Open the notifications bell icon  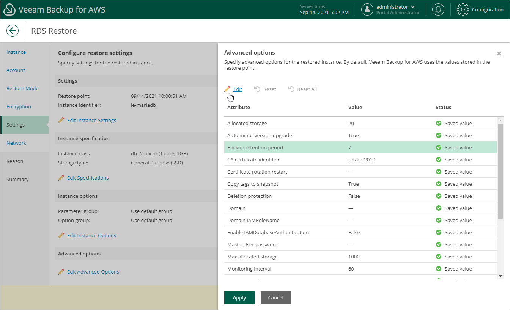[438, 9]
